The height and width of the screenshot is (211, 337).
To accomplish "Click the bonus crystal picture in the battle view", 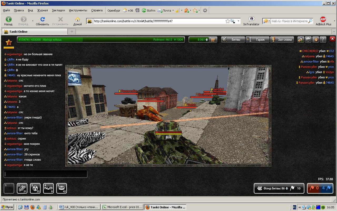I will [75, 79].
